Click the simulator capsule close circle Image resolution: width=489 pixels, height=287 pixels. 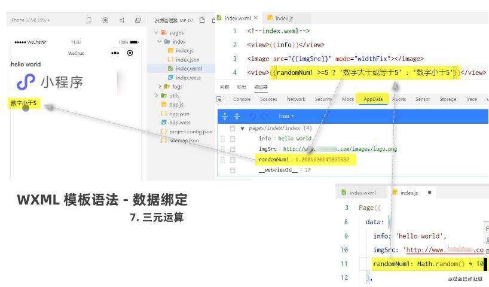(130, 53)
